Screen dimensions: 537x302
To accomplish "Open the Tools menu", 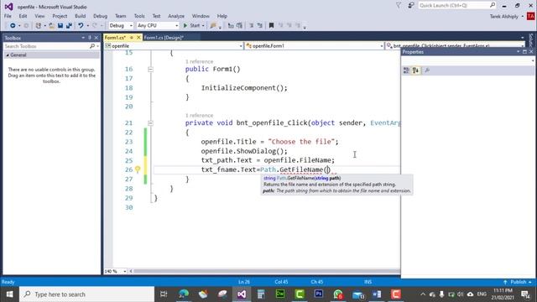I will (x=139, y=16).
